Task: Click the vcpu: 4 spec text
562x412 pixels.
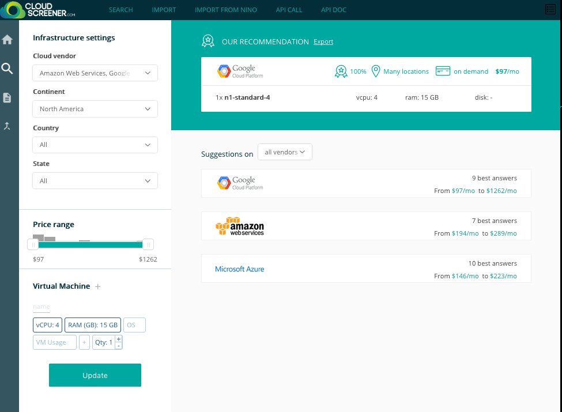Action: 366,97
